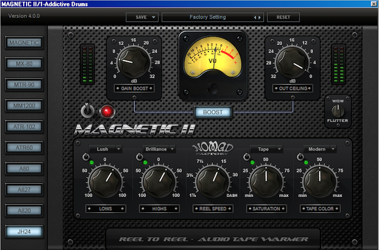The width and height of the screenshot is (379, 250).
Task: Click the DASH reel speed marking
Action: coord(232,195)
